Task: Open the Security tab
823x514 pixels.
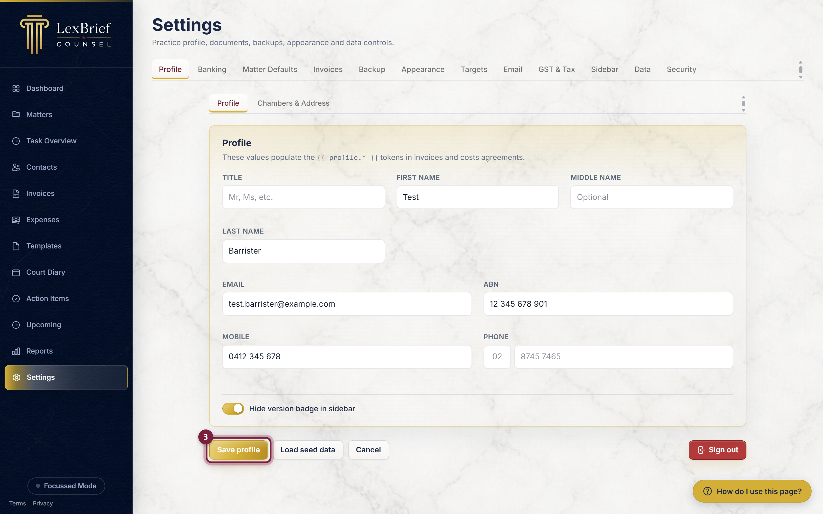Action: click(681, 69)
